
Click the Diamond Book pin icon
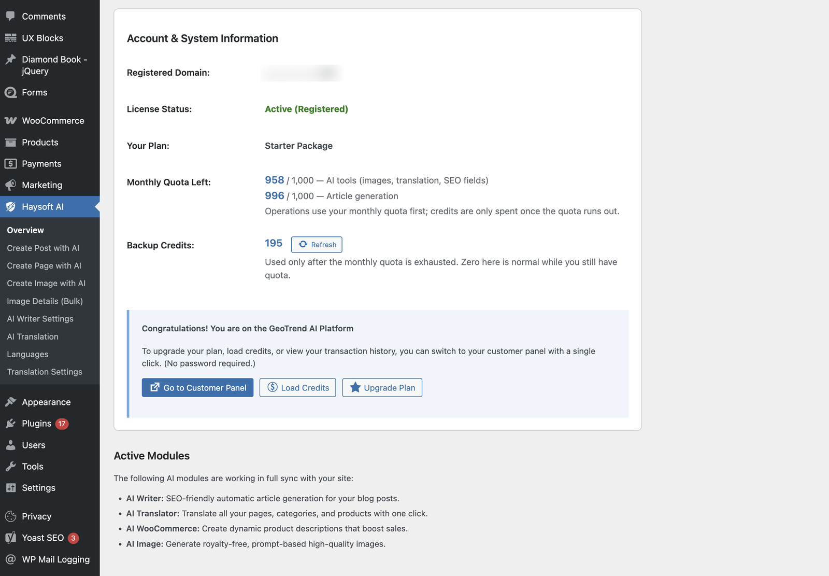click(x=10, y=60)
